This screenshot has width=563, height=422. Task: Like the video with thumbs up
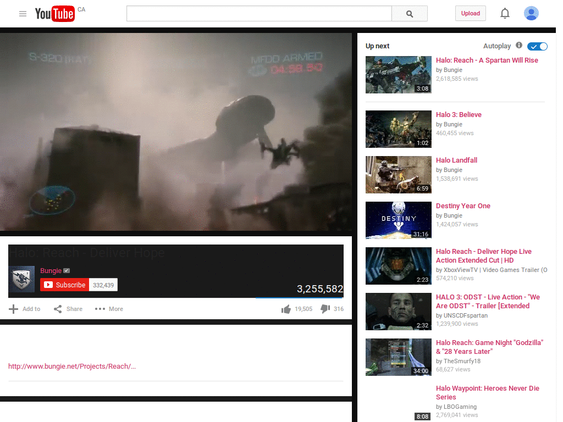[286, 309]
